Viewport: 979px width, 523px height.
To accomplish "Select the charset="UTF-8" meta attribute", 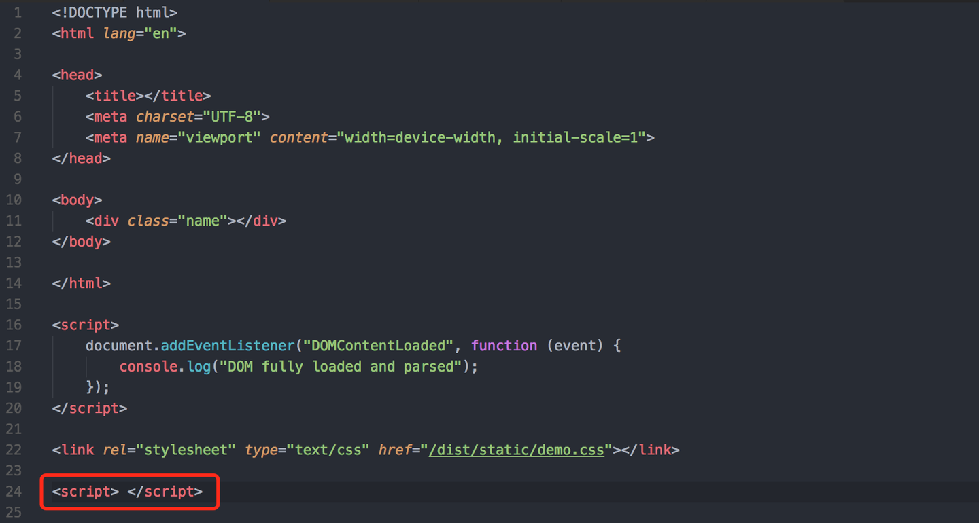I will (199, 117).
